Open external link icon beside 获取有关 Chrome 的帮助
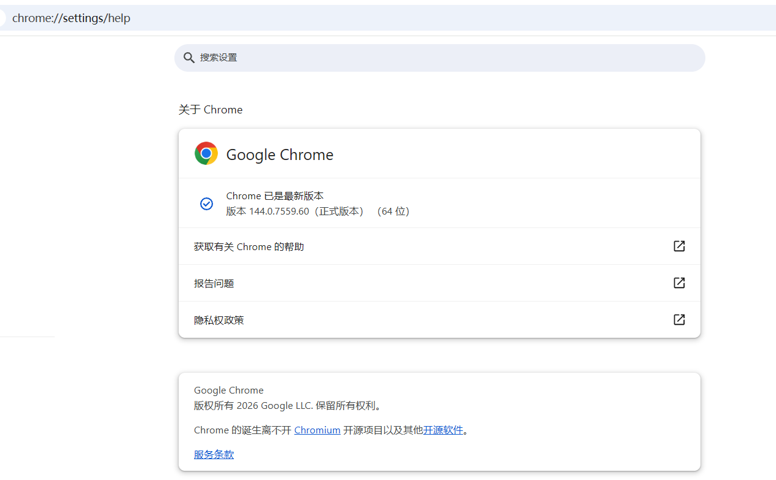Viewport: 776px width, 480px height. (679, 246)
